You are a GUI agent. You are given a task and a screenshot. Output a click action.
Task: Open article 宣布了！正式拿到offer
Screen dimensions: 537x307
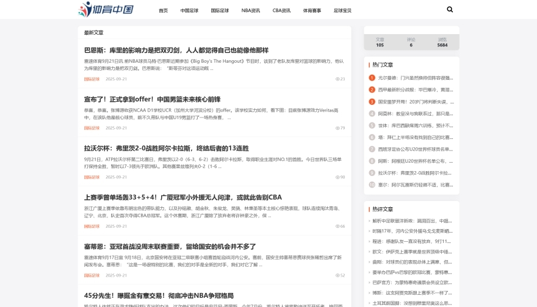click(x=152, y=99)
